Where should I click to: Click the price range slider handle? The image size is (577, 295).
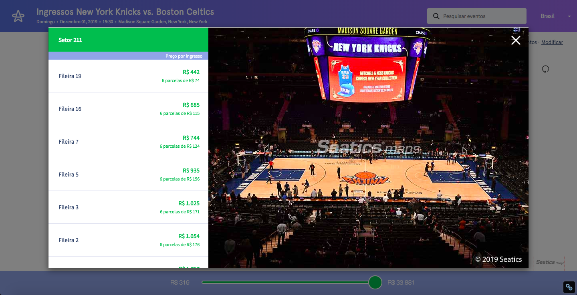(375, 282)
